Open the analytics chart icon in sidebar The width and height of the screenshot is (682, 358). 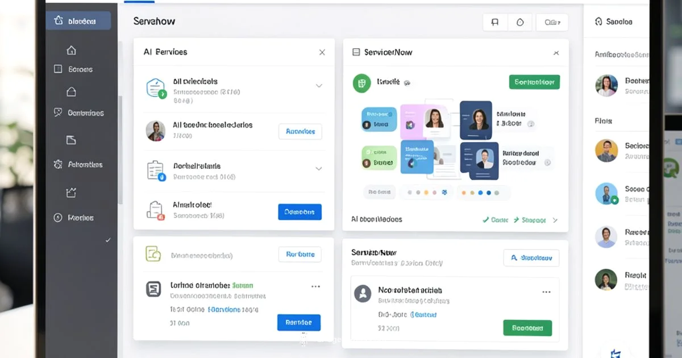pyautogui.click(x=70, y=192)
